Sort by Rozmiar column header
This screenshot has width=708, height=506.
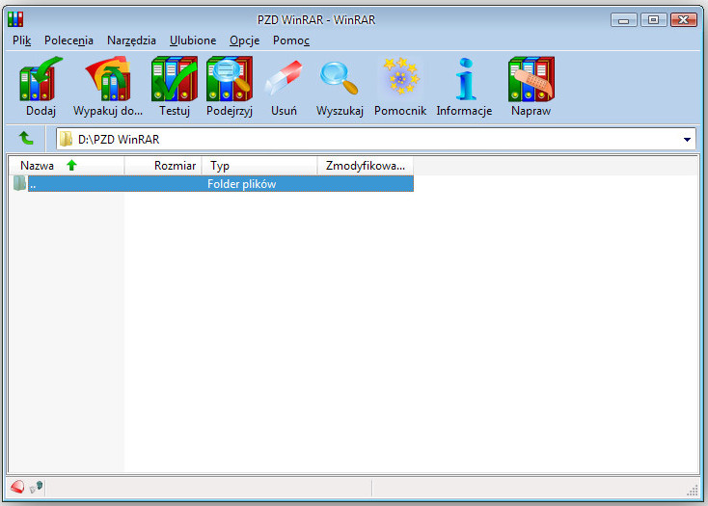pyautogui.click(x=163, y=166)
